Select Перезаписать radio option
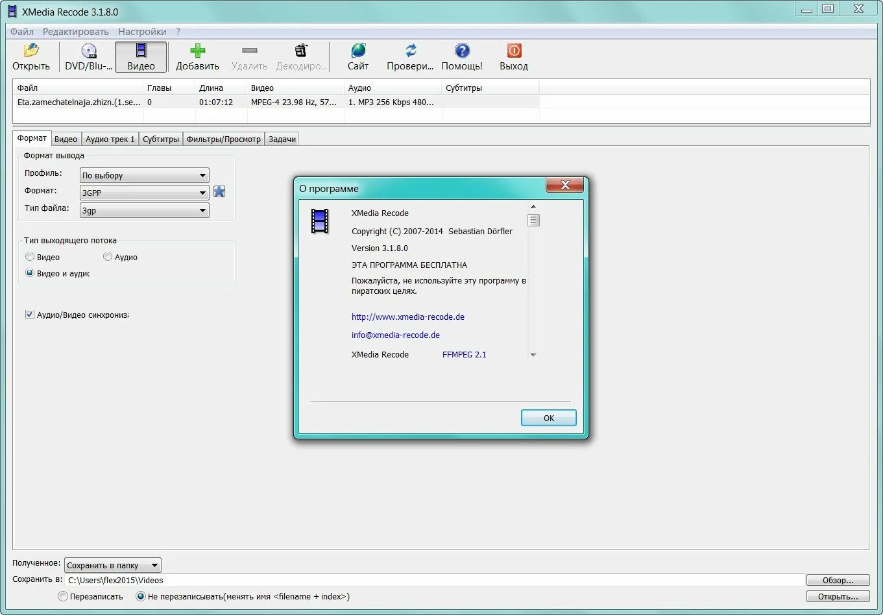The height and width of the screenshot is (615, 883). [63, 596]
